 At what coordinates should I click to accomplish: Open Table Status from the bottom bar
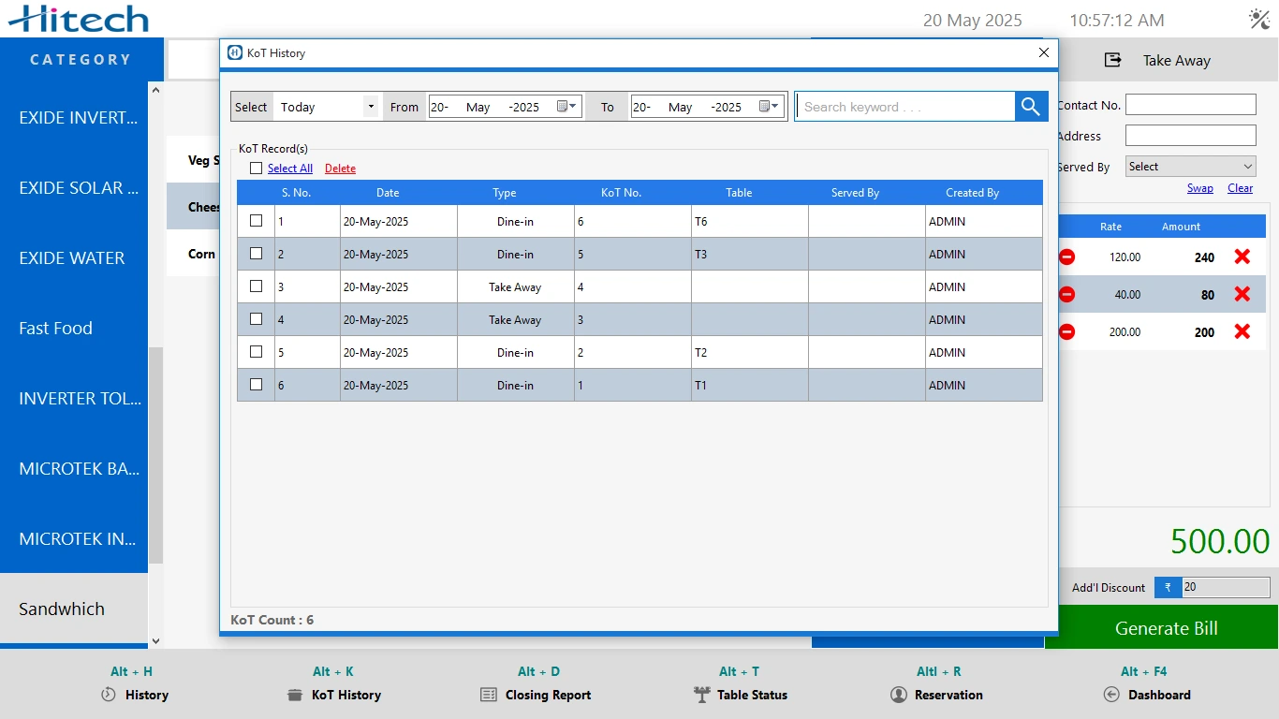click(740, 695)
